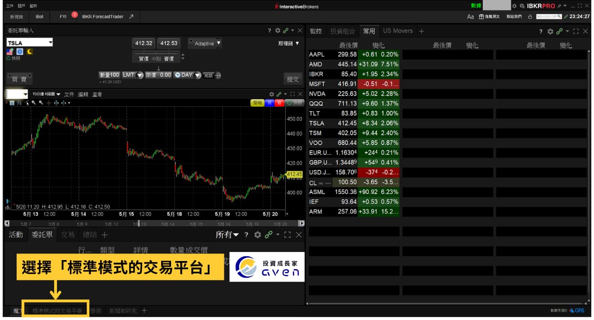Click the US flag icon under TSLA

click(x=10, y=51)
